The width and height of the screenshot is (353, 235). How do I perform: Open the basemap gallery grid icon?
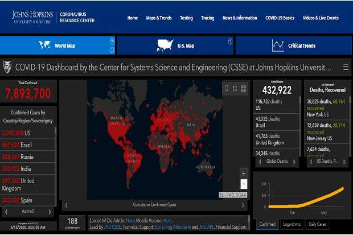pyautogui.click(x=244, y=88)
